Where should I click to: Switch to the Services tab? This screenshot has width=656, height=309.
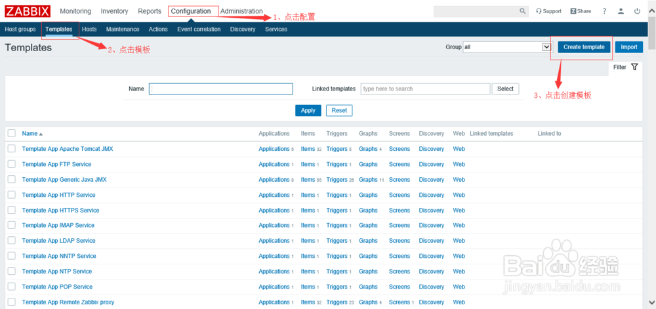[276, 30]
